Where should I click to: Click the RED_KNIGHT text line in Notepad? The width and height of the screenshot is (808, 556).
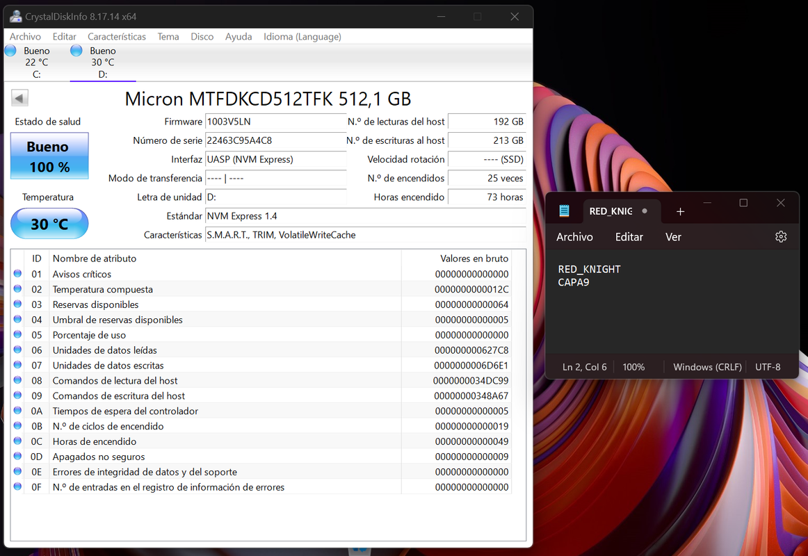(589, 269)
